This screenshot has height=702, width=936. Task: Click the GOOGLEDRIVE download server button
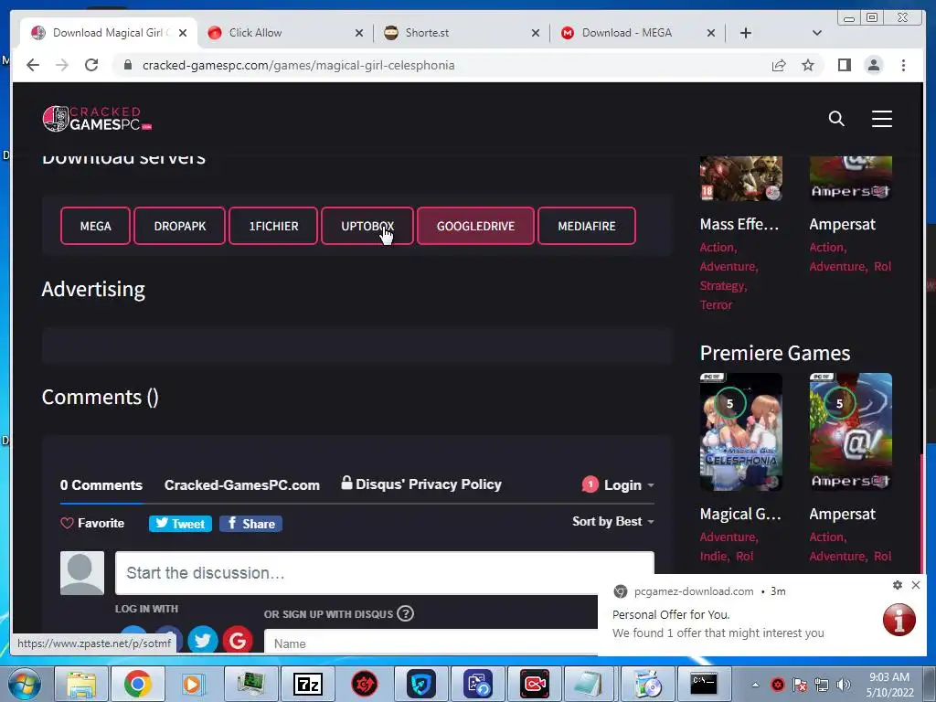point(475,227)
